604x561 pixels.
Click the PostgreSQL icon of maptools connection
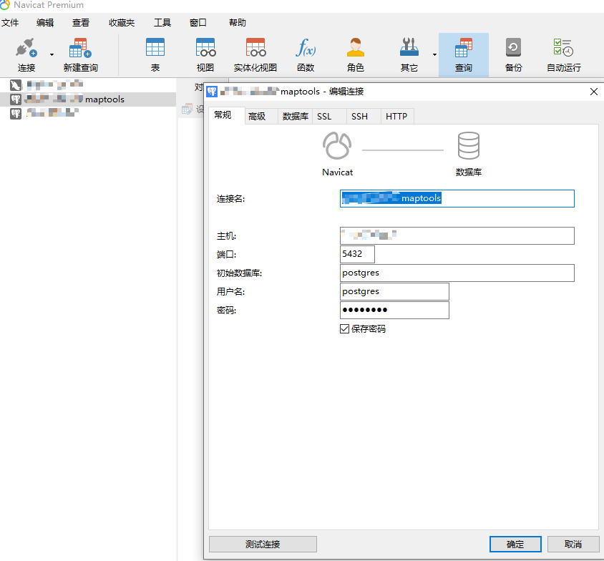click(16, 99)
